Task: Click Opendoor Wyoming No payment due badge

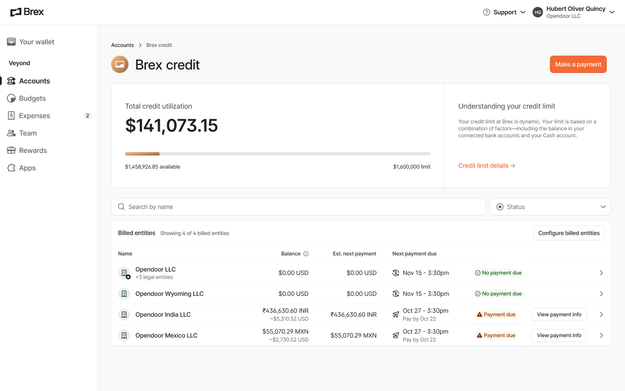Action: (498, 294)
